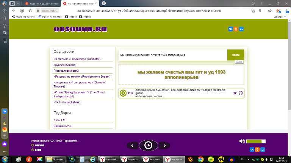This screenshot has height=163, width=291.
Task: Add track to favorites with star icon
Action: (235, 93)
